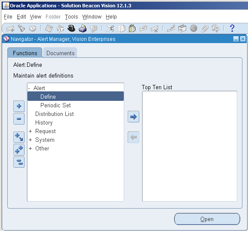Click the Find flashlight toolbar icon
Viewport: 248px width, 231px height.
point(21,28)
